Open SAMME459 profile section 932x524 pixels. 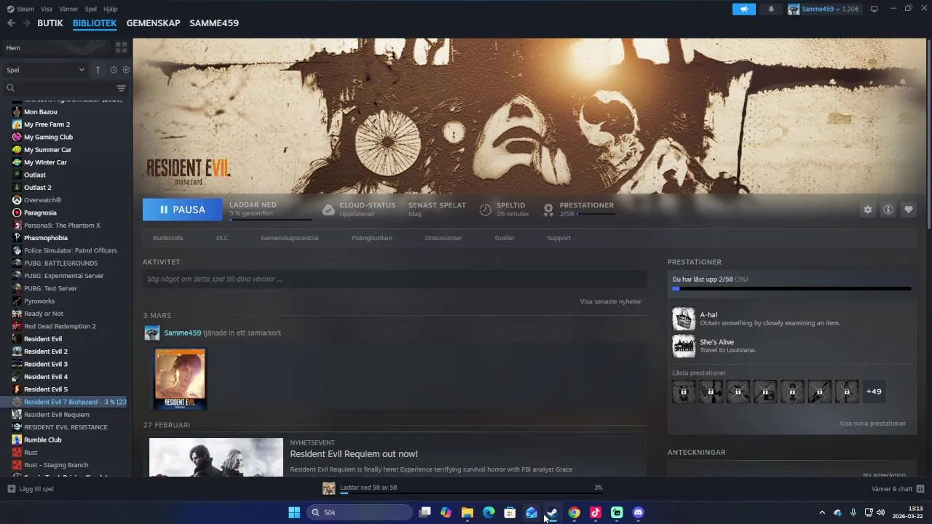(214, 23)
